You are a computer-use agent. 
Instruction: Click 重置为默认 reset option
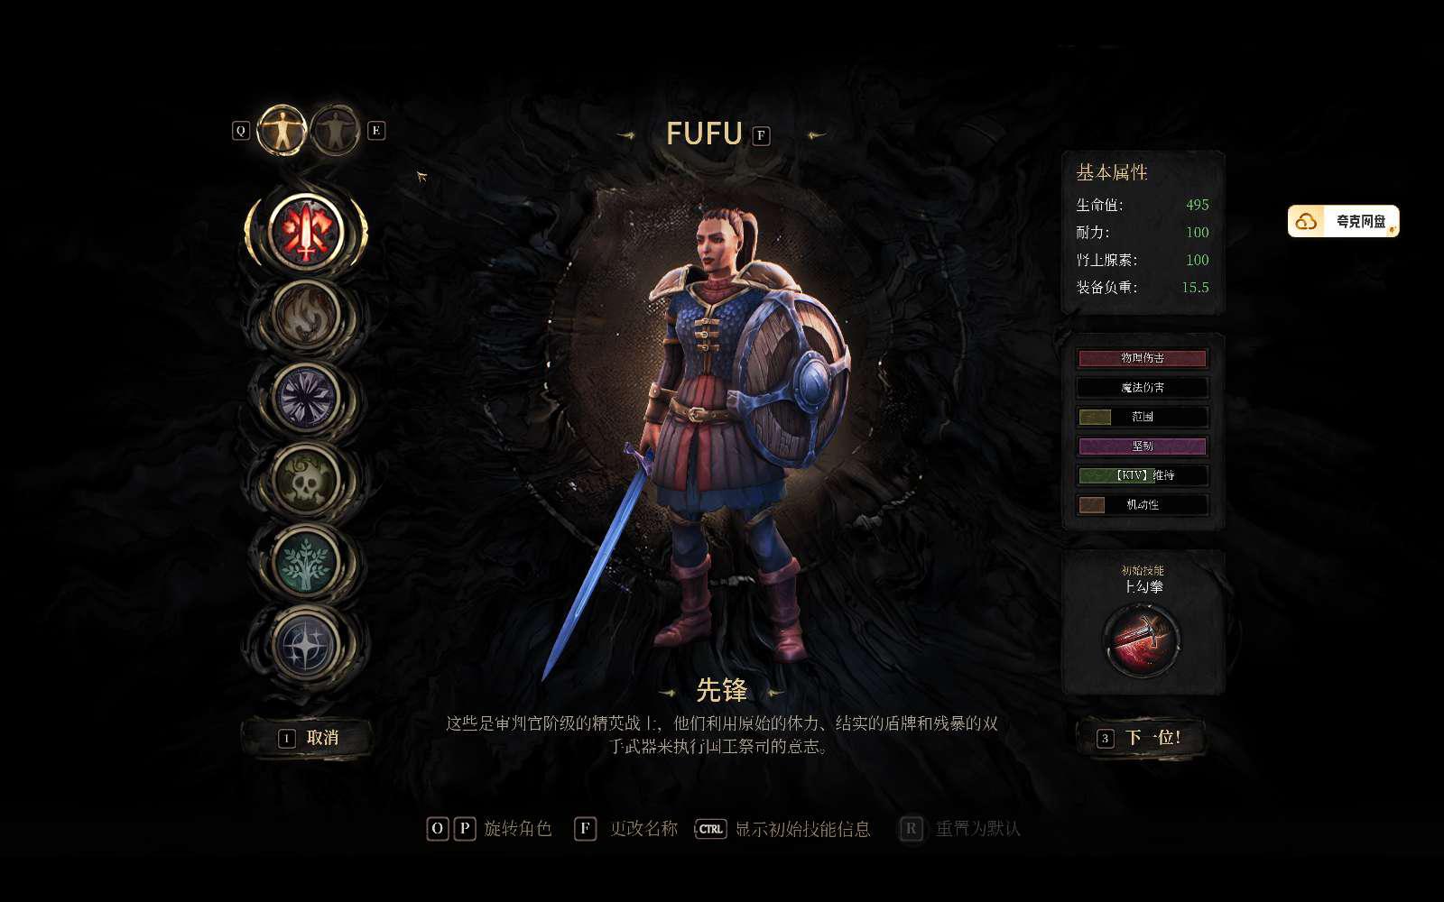click(977, 828)
